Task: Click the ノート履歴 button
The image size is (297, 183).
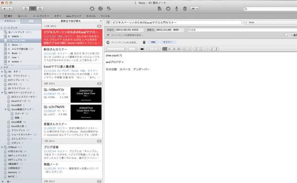Action: [x=291, y=35]
